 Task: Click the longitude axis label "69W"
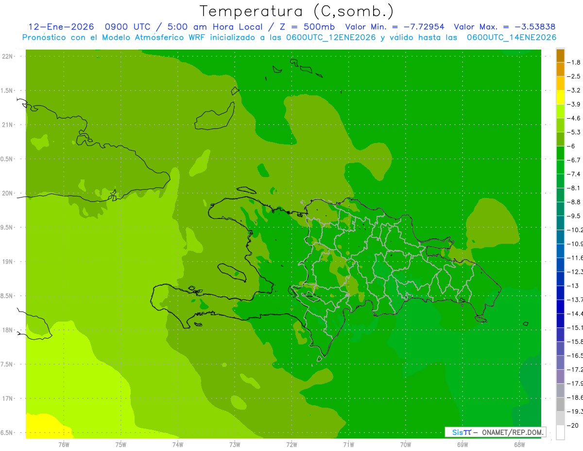[x=463, y=445]
